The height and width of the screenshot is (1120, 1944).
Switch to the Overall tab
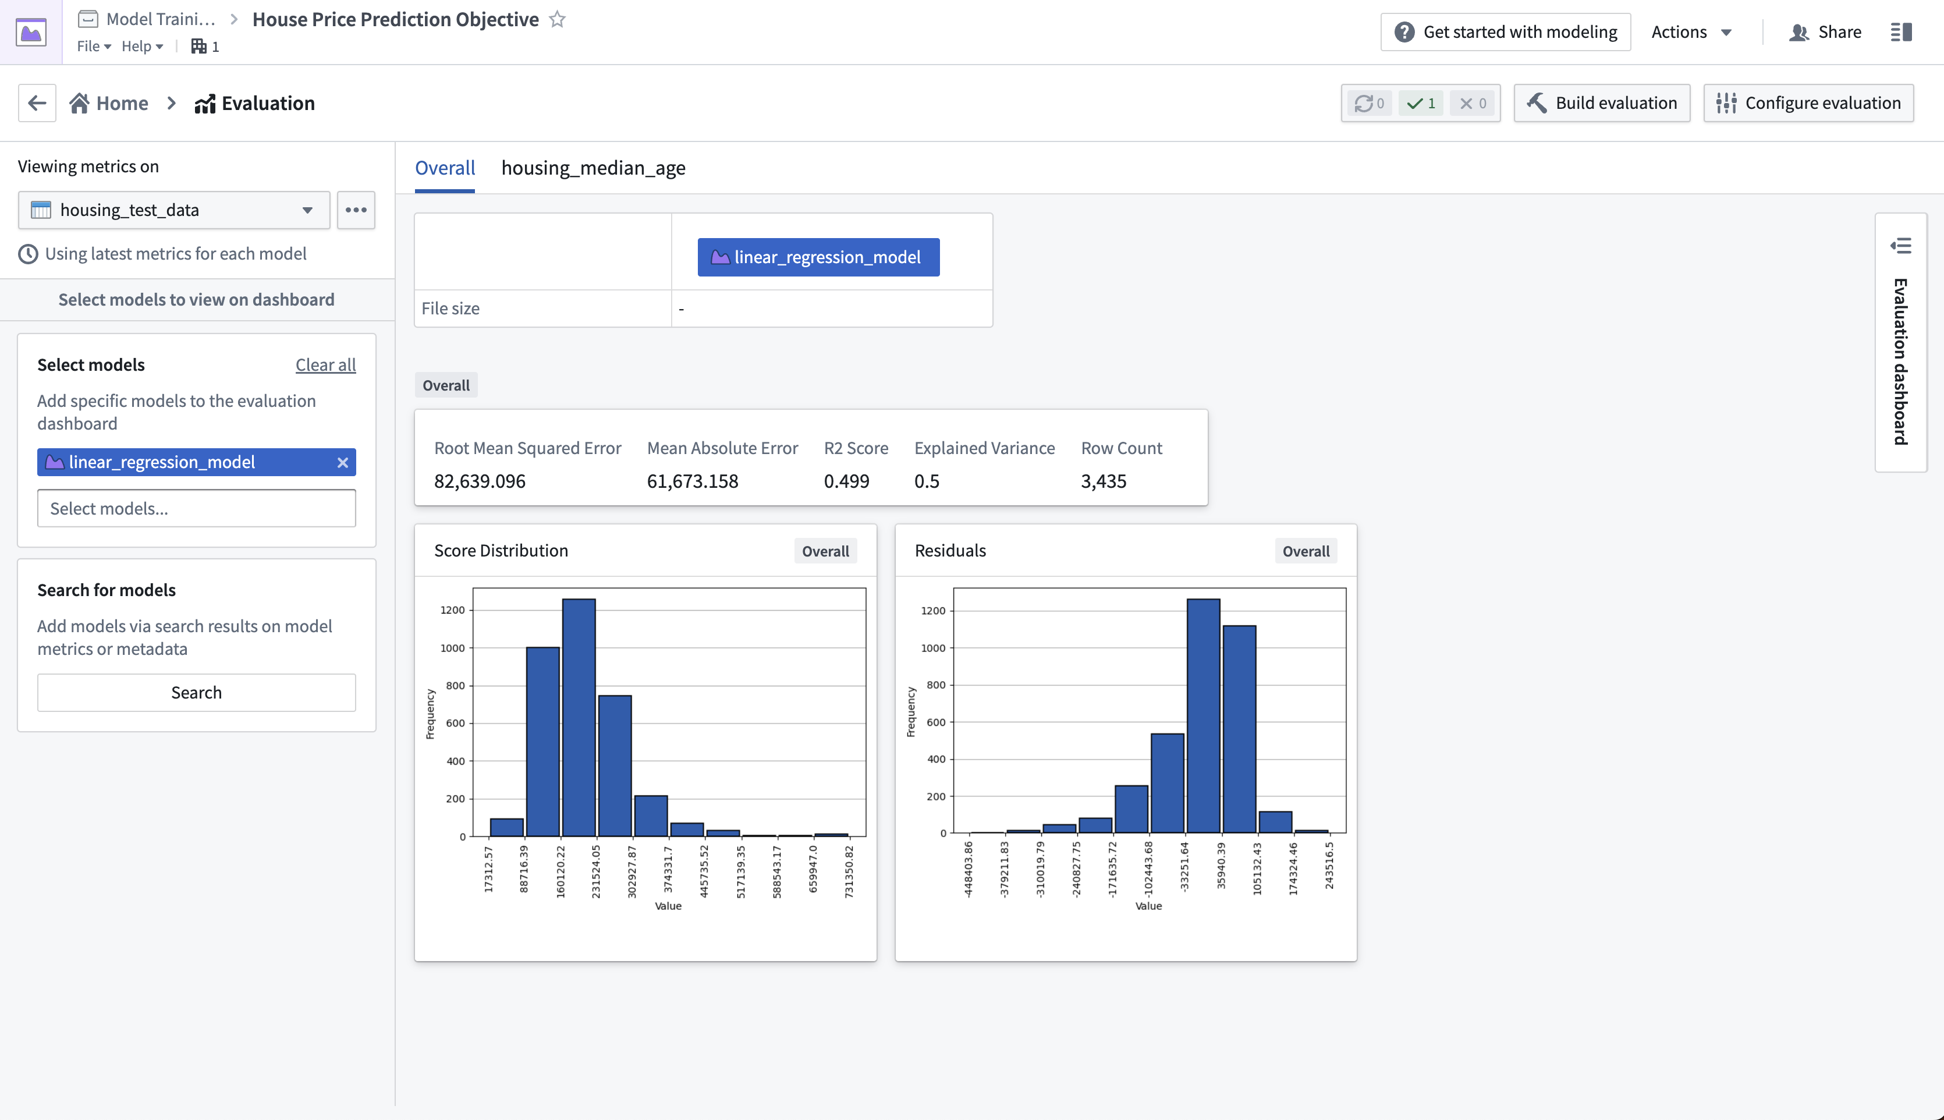445,168
